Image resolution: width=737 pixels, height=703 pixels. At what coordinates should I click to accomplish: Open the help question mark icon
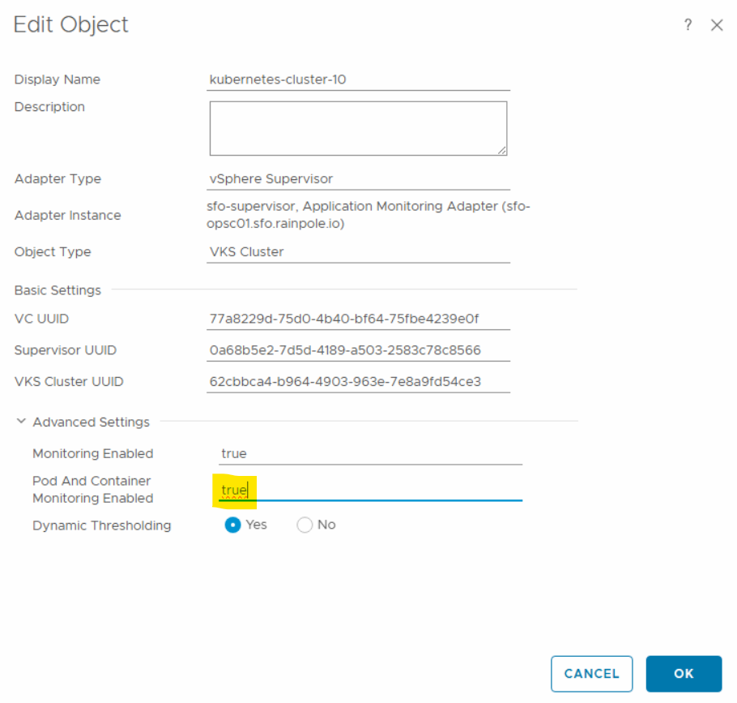[688, 25]
